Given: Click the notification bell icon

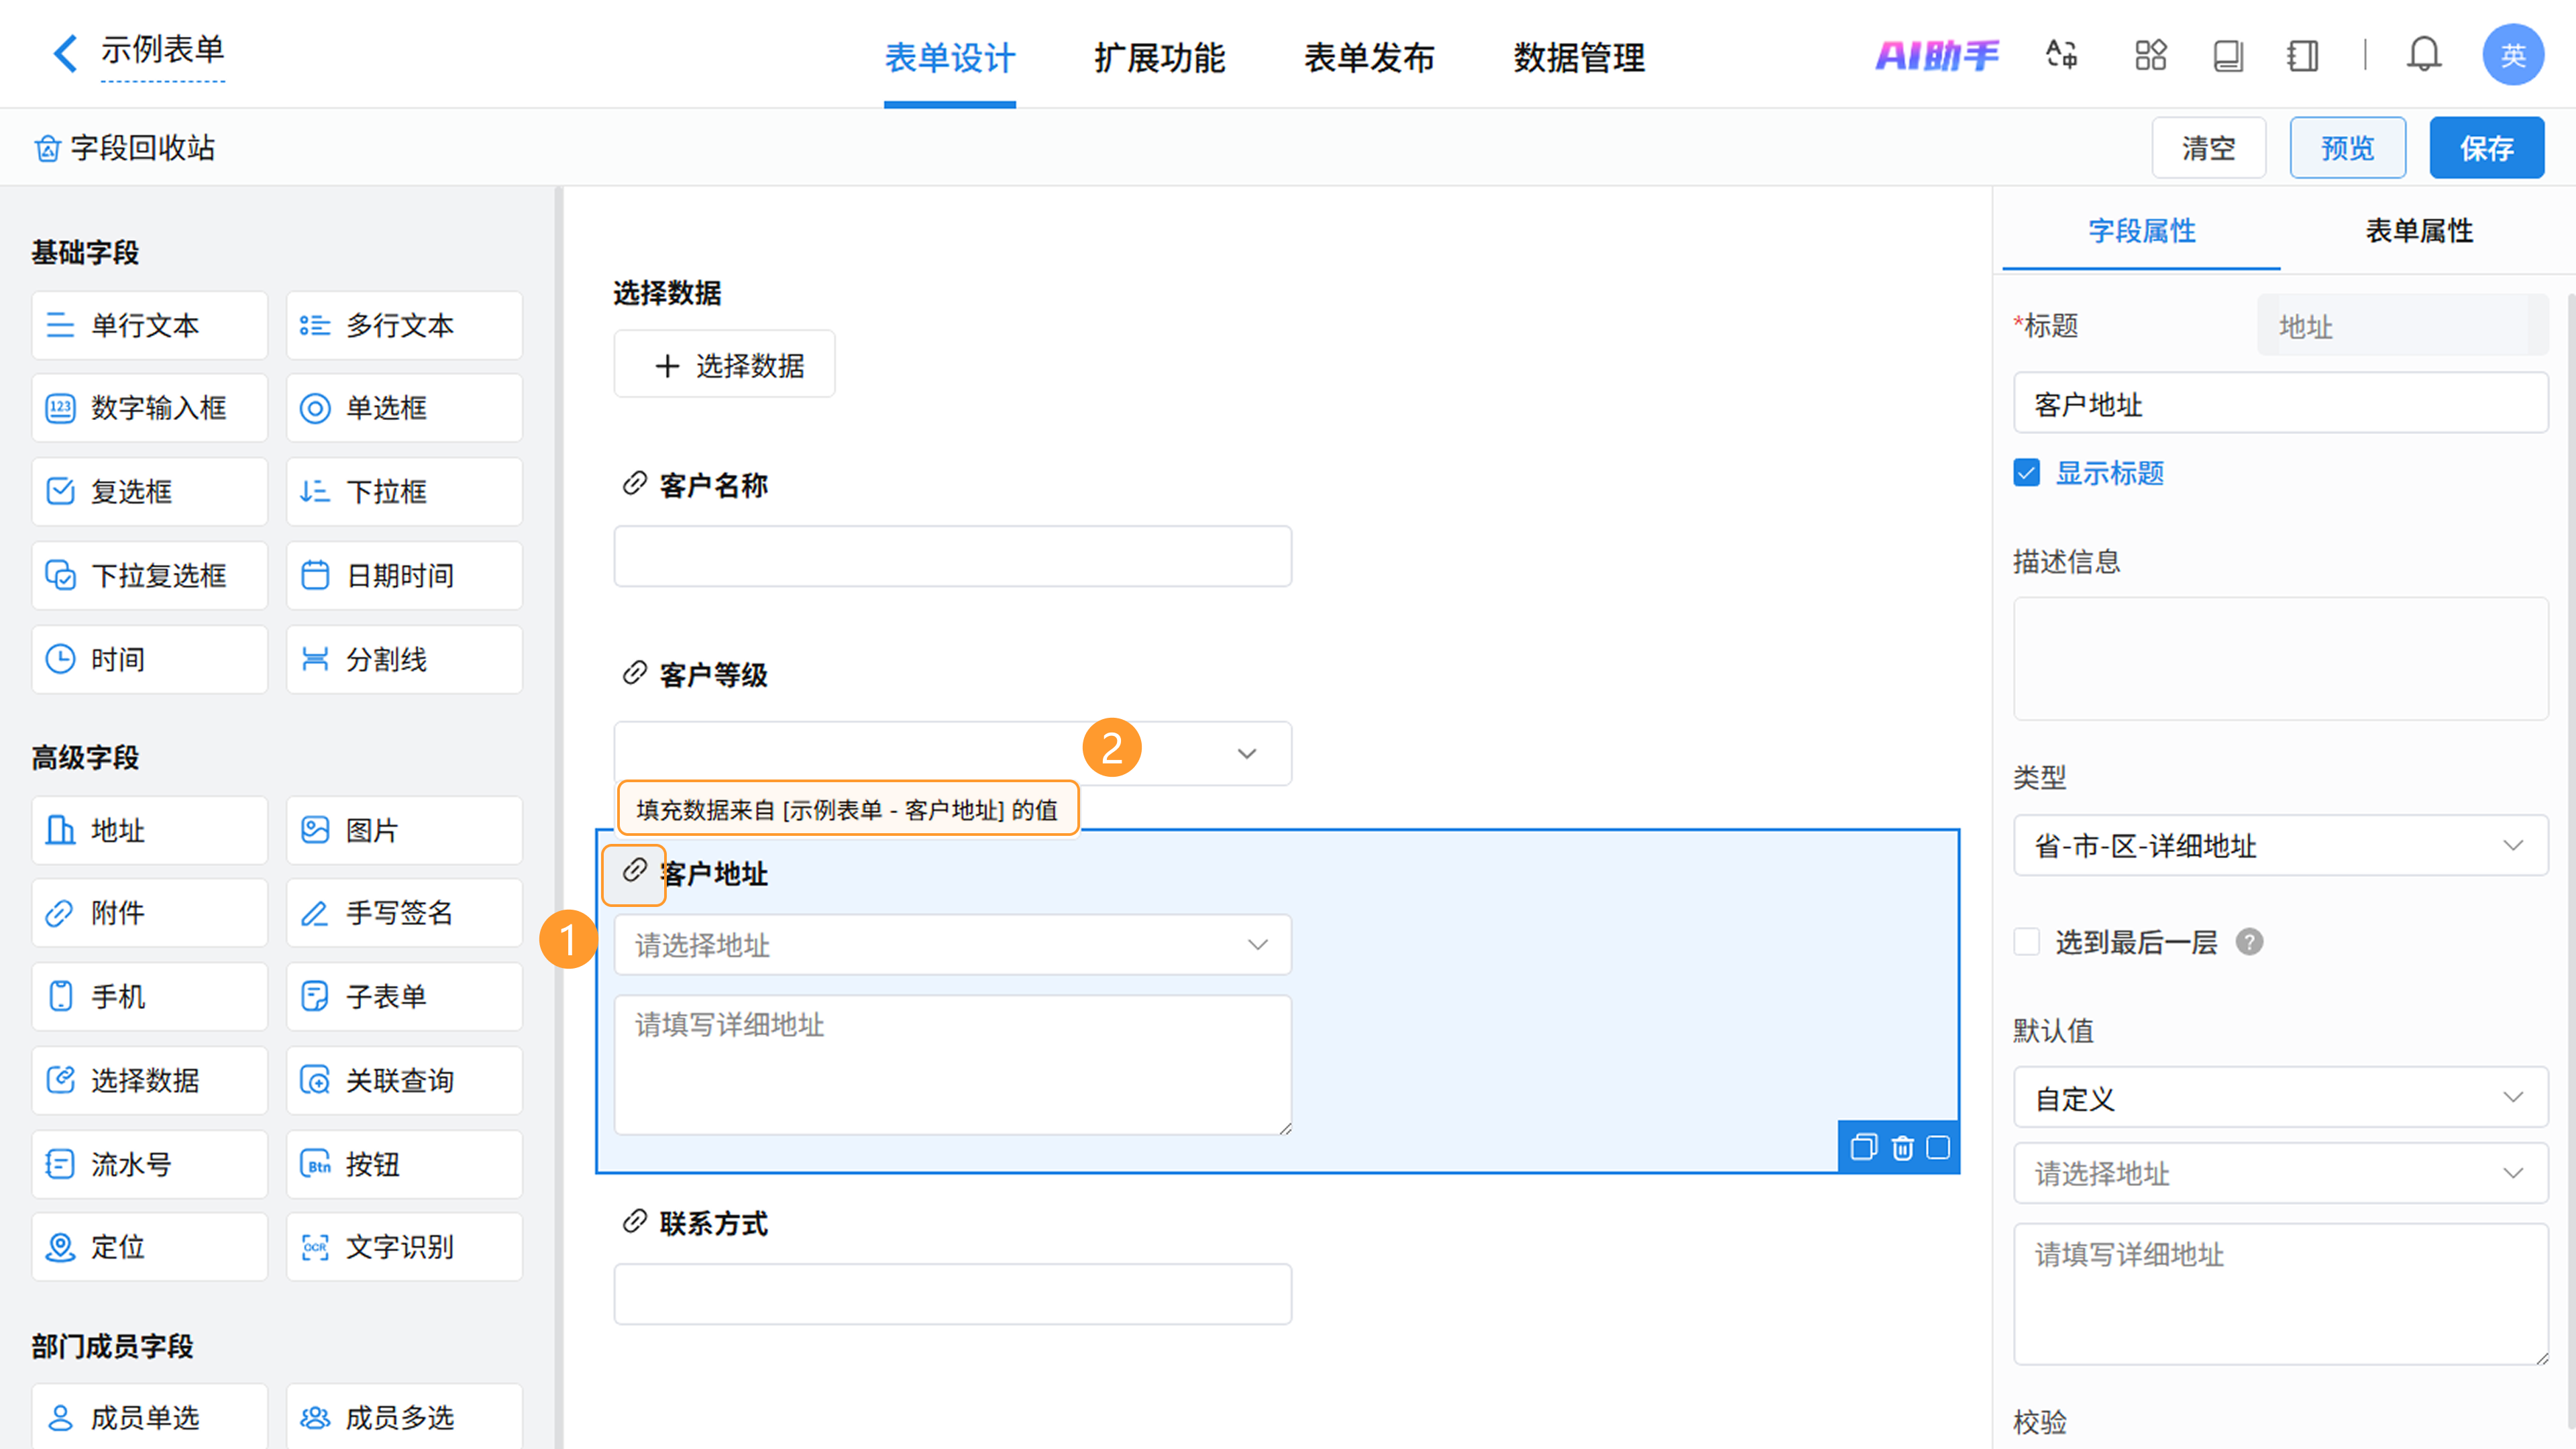Looking at the screenshot, I should 2423,55.
